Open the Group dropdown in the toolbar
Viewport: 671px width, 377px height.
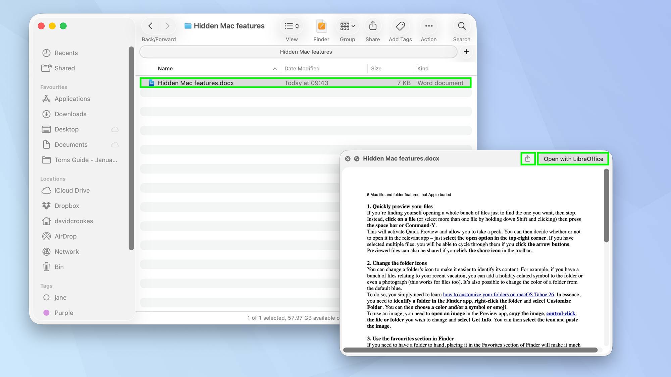347,26
